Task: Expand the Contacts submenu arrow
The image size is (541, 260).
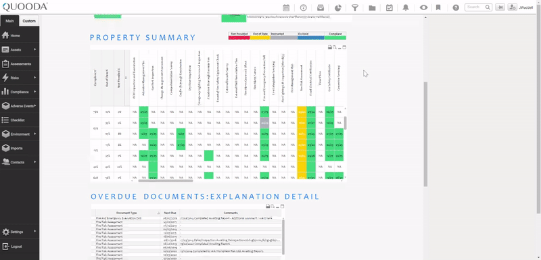Action: click(35, 162)
